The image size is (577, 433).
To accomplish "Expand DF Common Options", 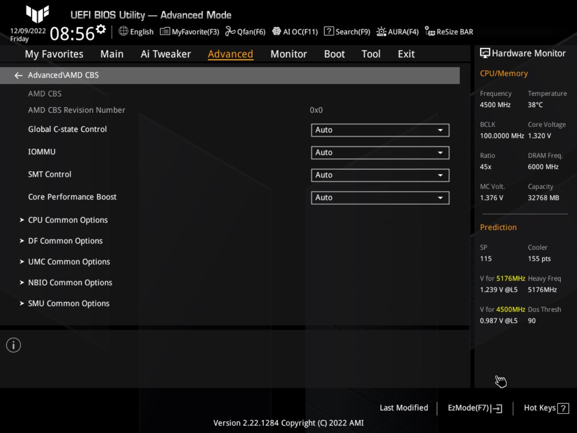I will click(x=65, y=241).
